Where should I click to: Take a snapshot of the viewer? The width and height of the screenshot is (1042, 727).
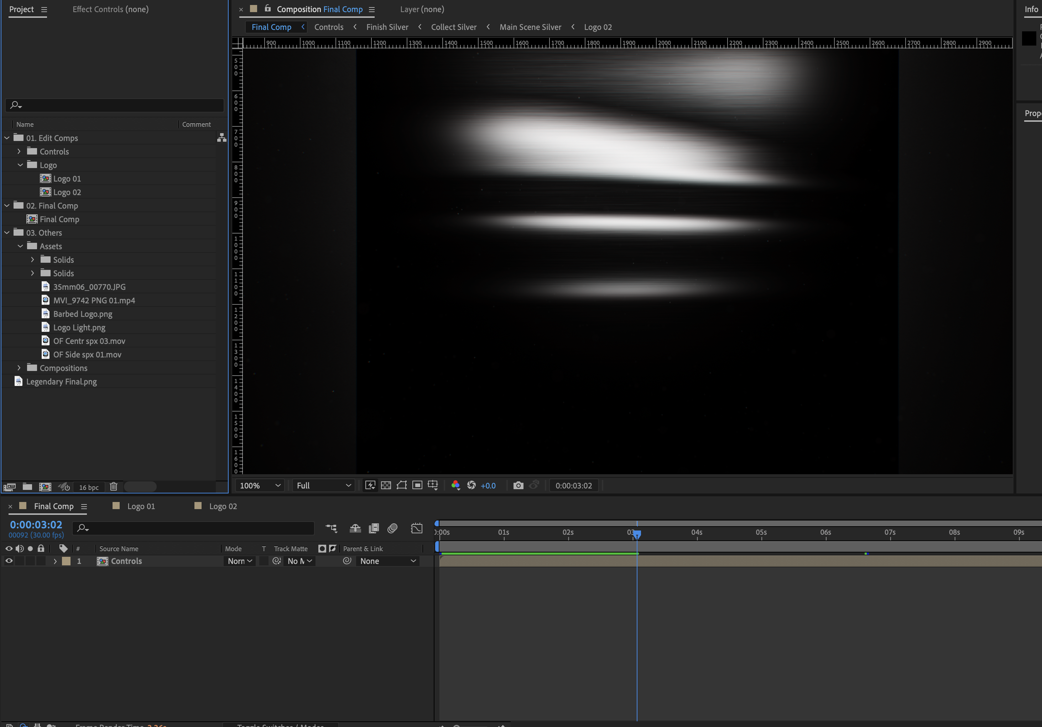(x=518, y=485)
